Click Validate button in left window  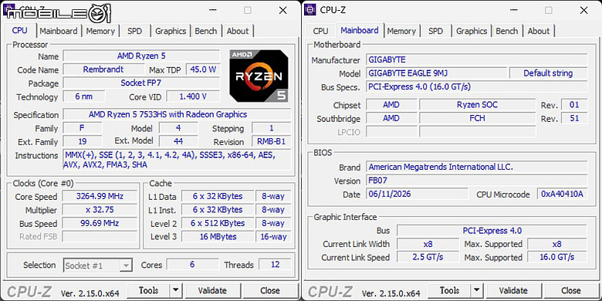tap(212, 290)
